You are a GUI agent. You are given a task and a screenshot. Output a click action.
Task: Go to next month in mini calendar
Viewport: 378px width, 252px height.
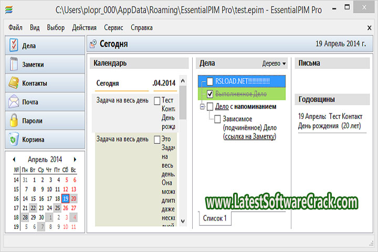pos(75,160)
